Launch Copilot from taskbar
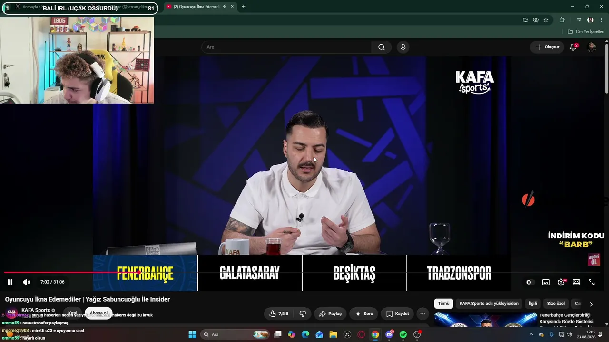Viewport: 609px width, 342px height. (x=292, y=334)
